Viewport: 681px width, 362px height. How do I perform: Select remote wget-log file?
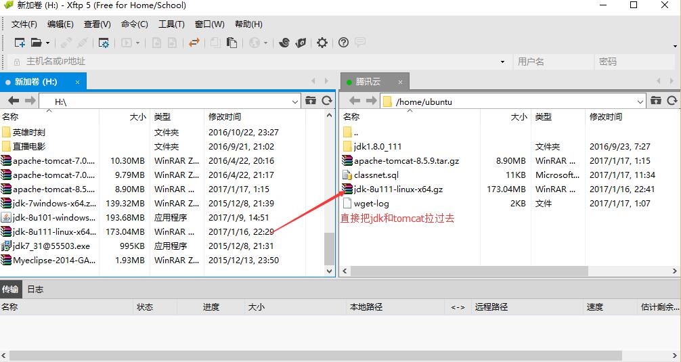(x=372, y=204)
